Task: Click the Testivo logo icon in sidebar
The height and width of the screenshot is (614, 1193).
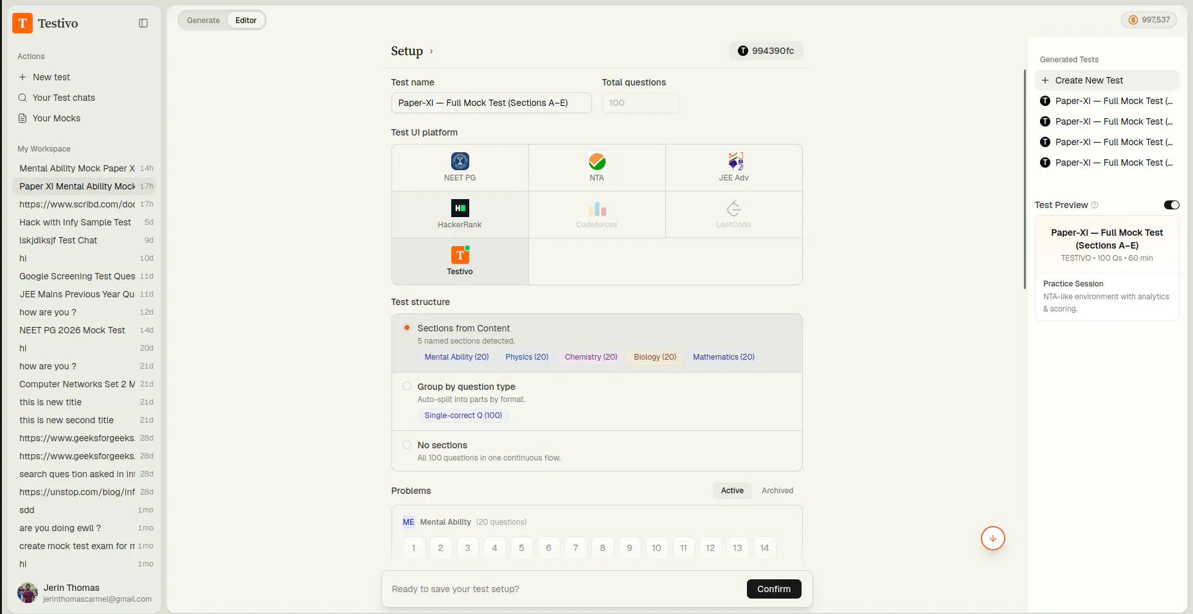Action: 22,23
